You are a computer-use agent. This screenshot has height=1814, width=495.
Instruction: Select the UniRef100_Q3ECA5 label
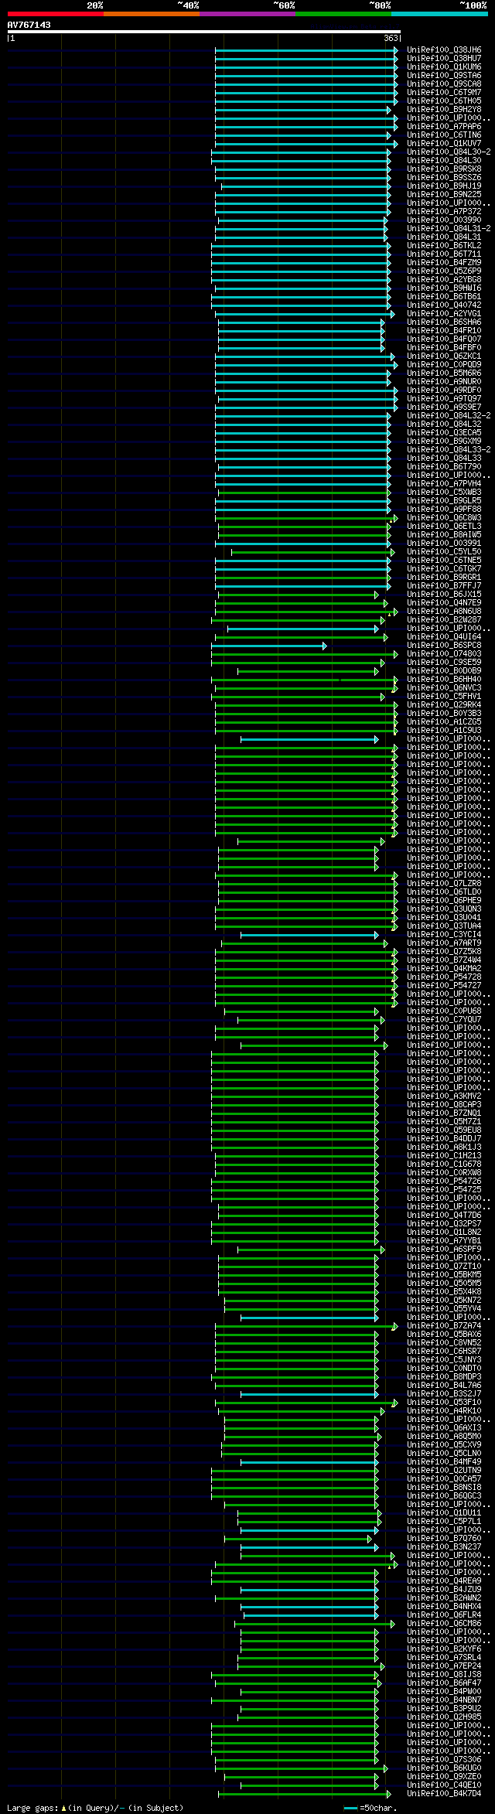coord(444,433)
